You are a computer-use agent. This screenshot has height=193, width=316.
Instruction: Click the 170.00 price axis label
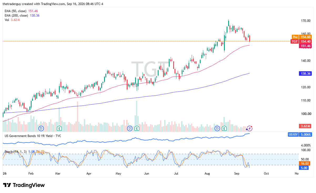click(x=306, y=21)
